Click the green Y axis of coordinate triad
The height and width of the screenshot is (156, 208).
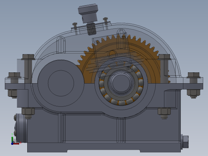12,139
